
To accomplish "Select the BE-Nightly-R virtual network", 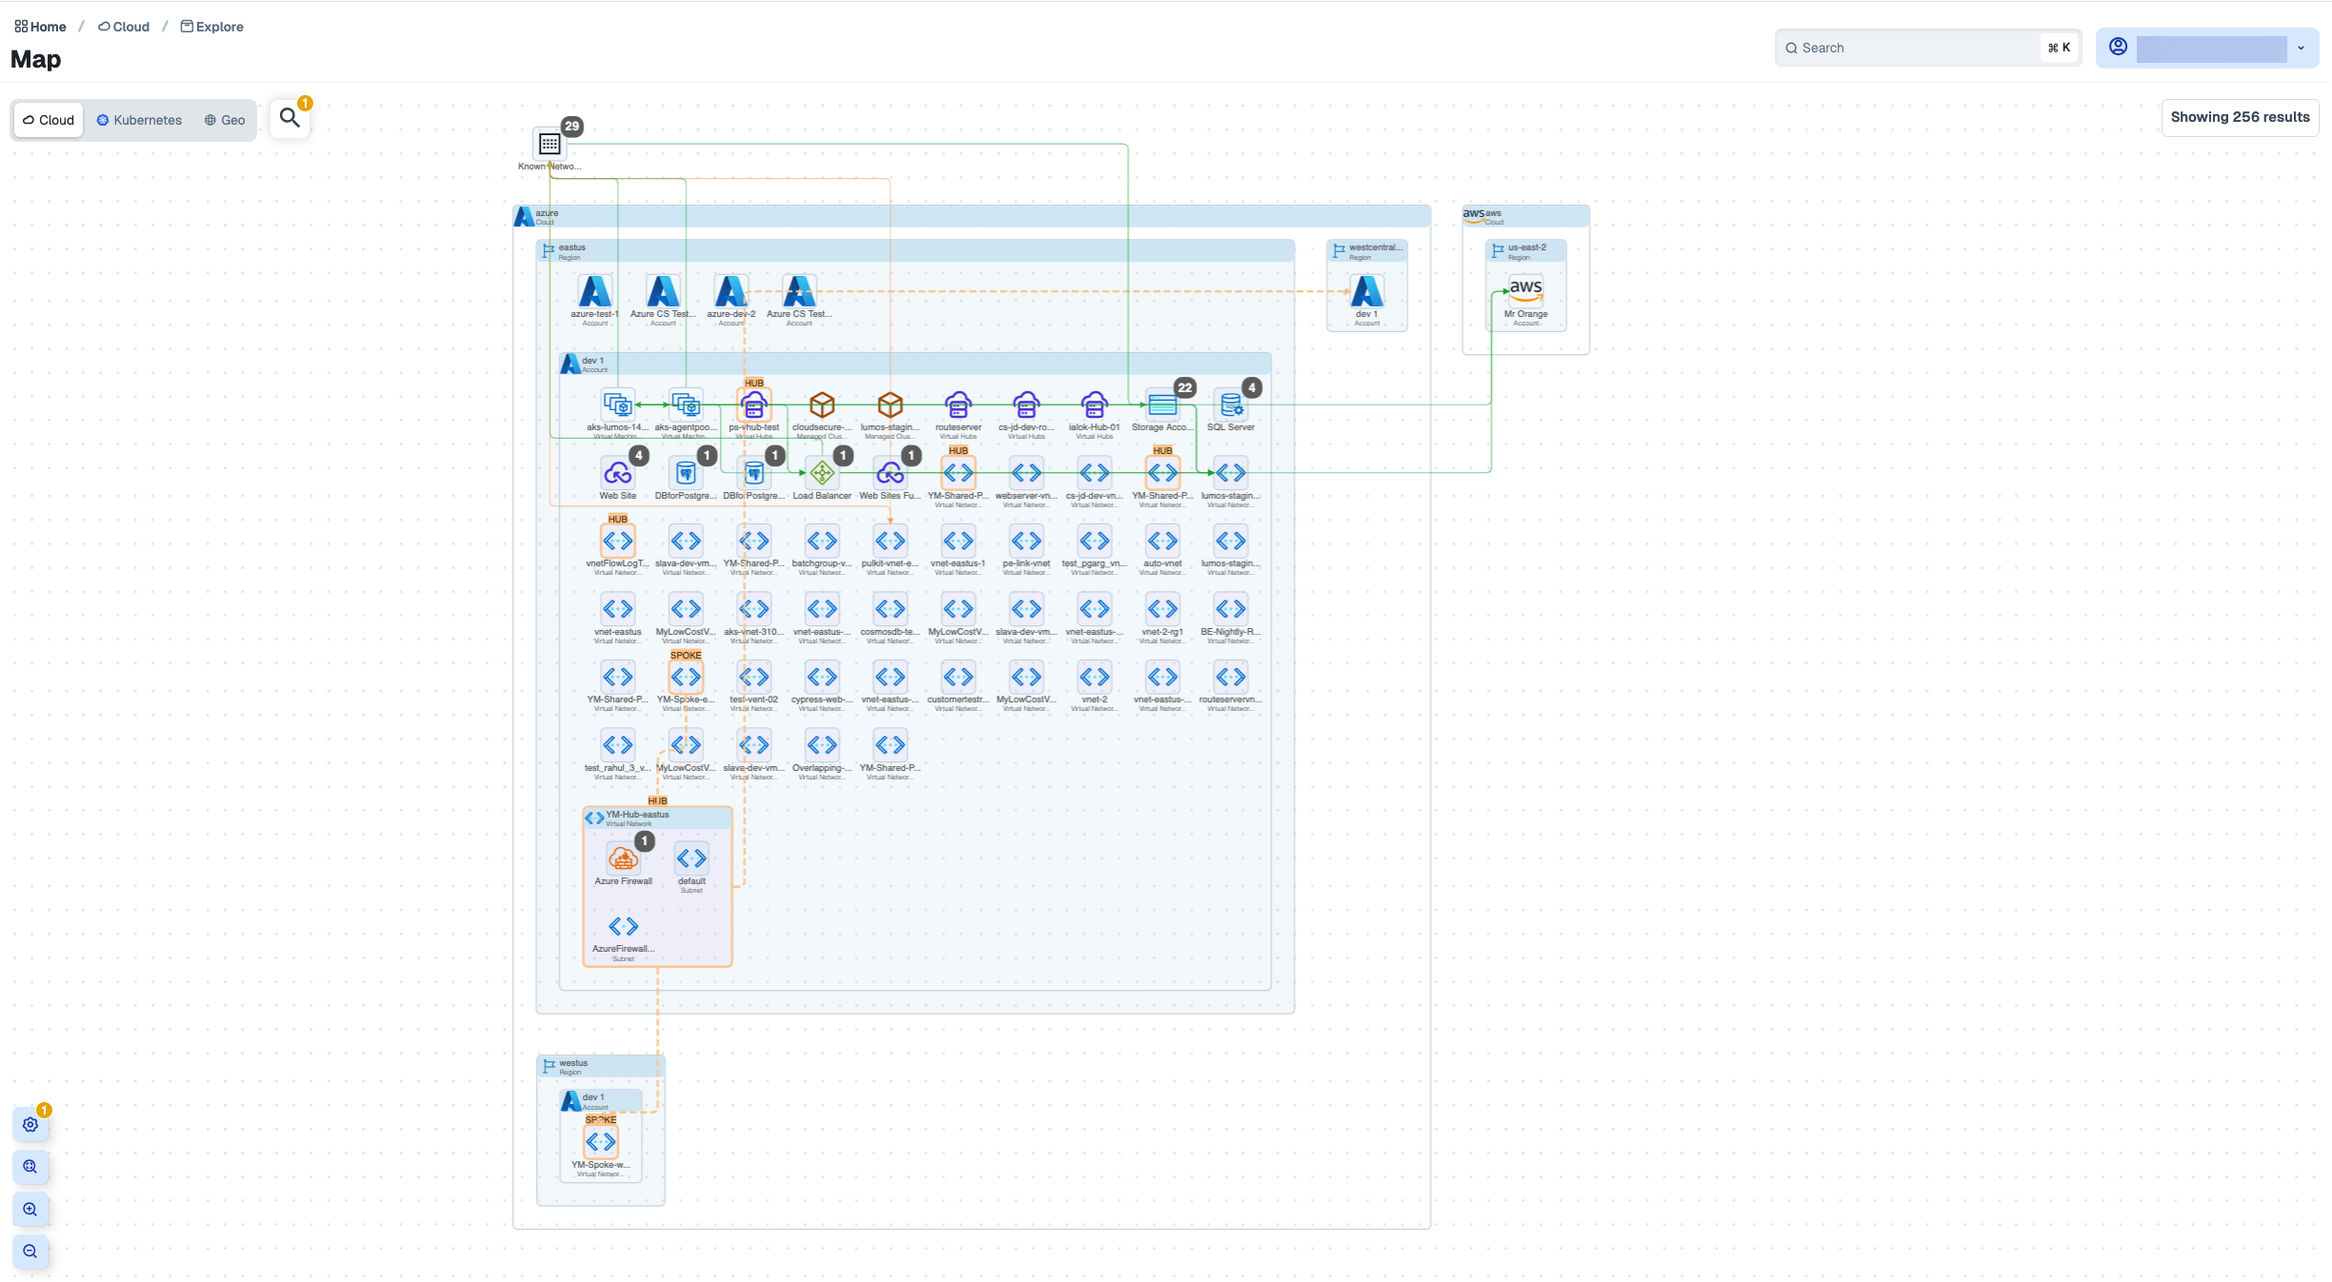I will 1230,609.
